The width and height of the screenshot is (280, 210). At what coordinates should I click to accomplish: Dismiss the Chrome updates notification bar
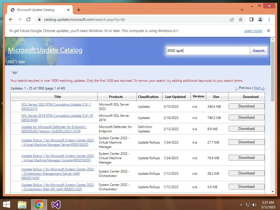269,31
